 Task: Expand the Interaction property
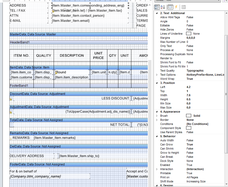pos(157,169)
